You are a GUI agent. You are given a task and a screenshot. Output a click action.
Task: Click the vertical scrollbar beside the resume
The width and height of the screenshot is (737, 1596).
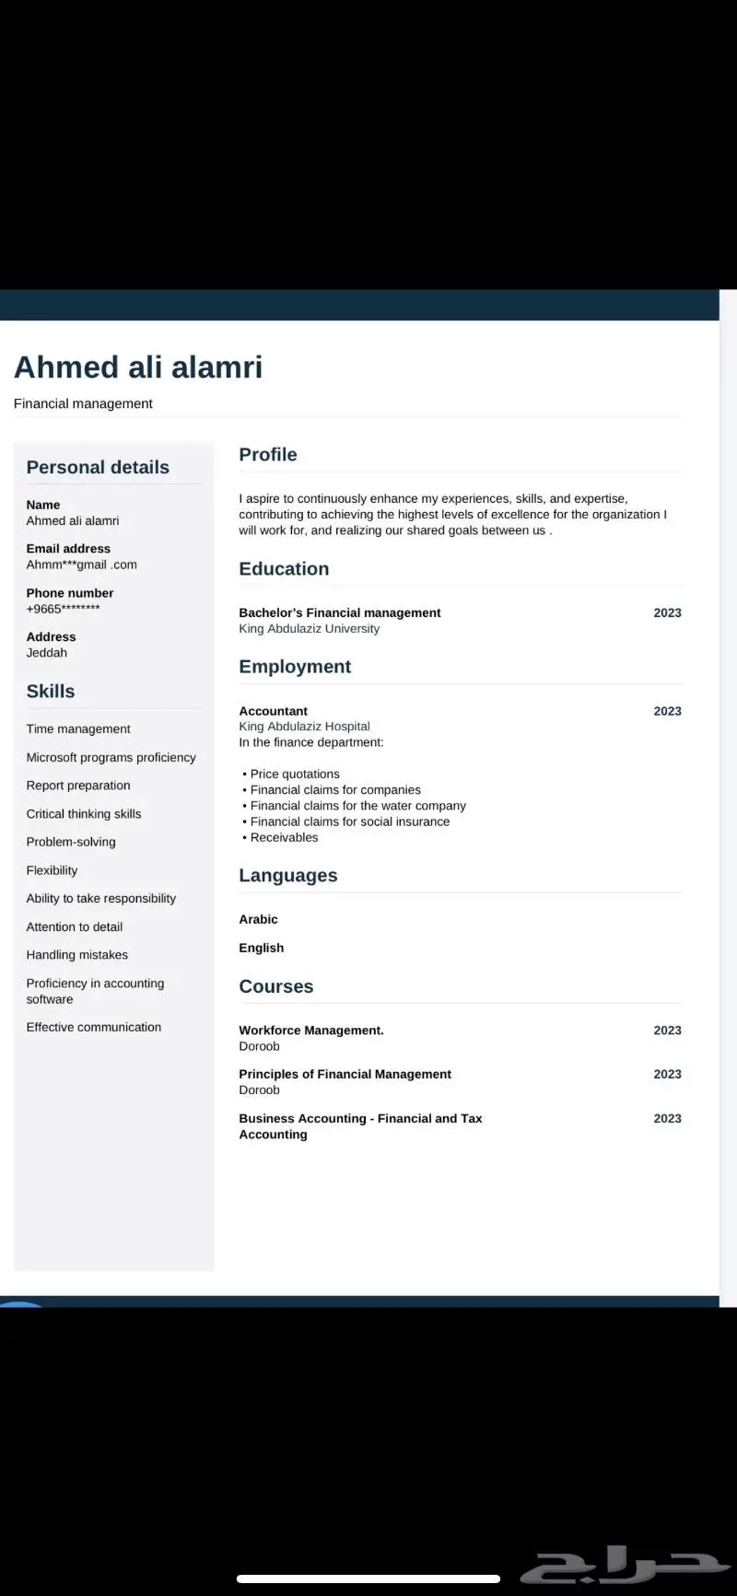pyautogui.click(x=728, y=798)
